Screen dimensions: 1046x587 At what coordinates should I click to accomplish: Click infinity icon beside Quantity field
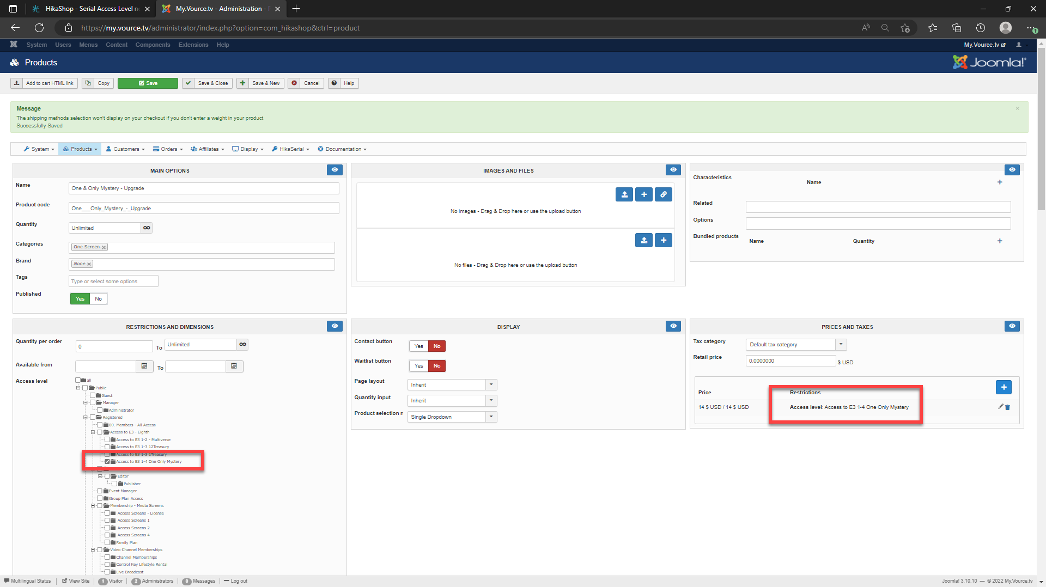tap(147, 228)
